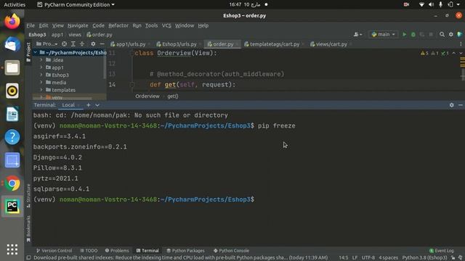465x261 pixels.
Task: Expand the templates folder
Action: point(41,90)
